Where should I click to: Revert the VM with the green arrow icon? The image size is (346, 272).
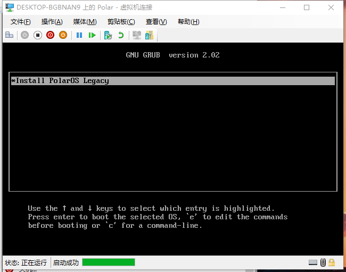pyautogui.click(x=121, y=35)
